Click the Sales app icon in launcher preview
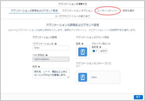 [x=83, y=77]
